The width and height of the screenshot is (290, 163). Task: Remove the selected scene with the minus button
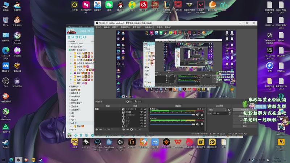pyautogui.click(x=101, y=130)
